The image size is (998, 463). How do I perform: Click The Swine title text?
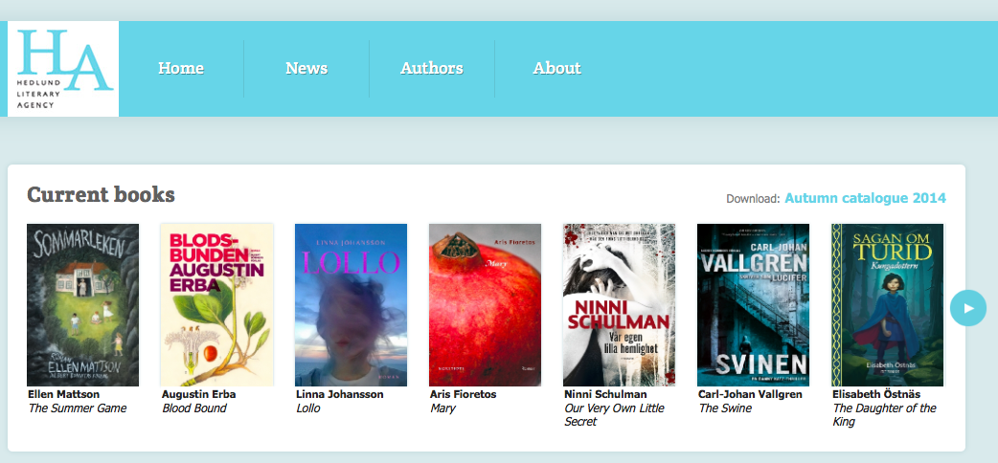[x=725, y=408]
